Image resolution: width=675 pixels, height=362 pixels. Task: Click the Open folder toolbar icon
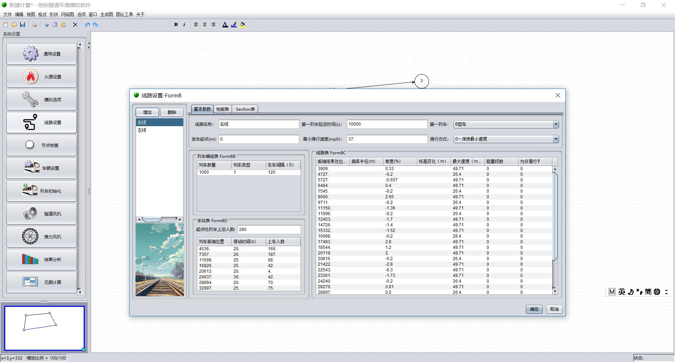click(14, 25)
